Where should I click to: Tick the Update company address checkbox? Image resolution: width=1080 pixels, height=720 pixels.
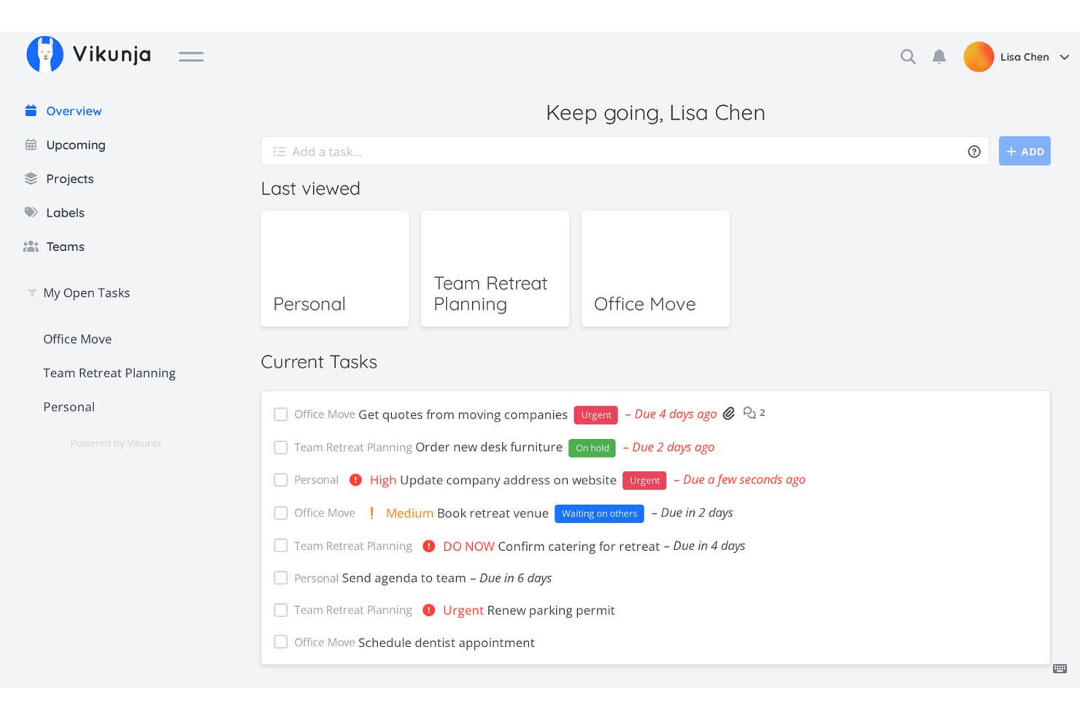[280, 480]
